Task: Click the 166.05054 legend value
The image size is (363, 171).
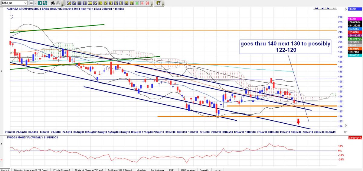Action: point(355,22)
